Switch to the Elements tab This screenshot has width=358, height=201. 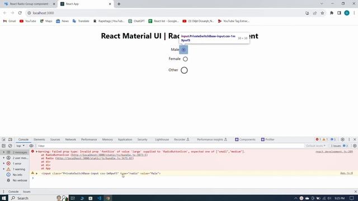39,140
